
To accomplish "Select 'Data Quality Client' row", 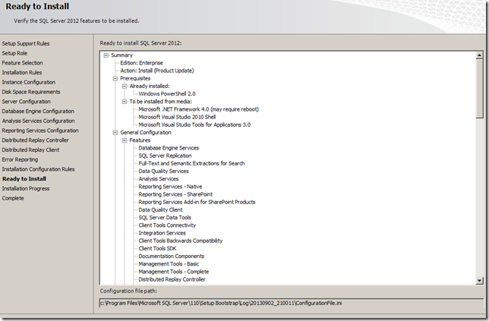I will coord(160,209).
